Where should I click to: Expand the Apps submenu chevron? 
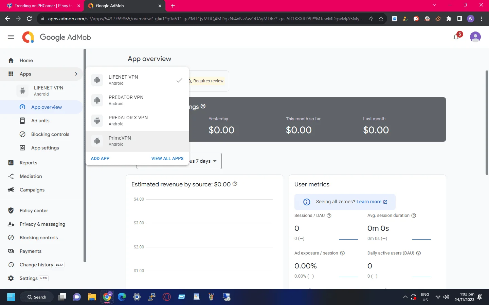(x=76, y=74)
